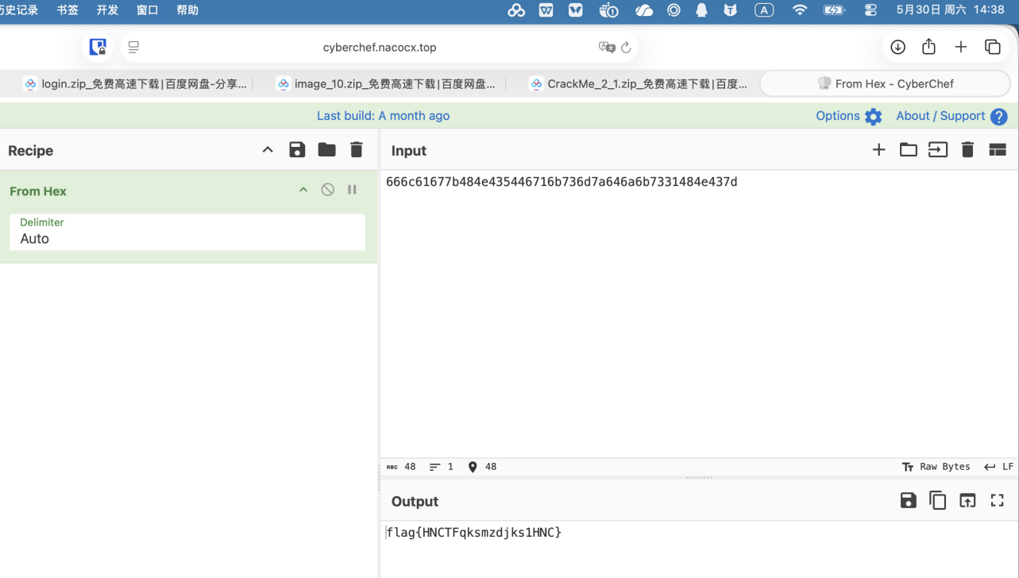Click From Hex operation title
1019x578 pixels.
38,191
